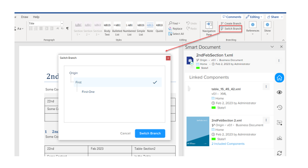Open the Section 2 style dropdown
Image resolution: width=308 pixels, height=168 pixels.
point(88,29)
